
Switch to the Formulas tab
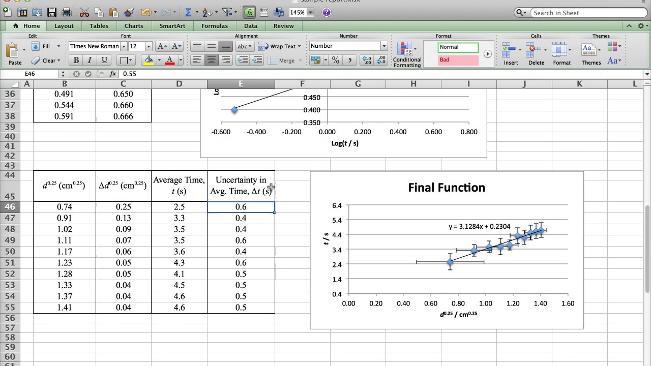coord(215,26)
